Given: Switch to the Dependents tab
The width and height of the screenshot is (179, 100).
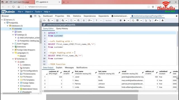Looking at the screenshot, I should point(103,16).
